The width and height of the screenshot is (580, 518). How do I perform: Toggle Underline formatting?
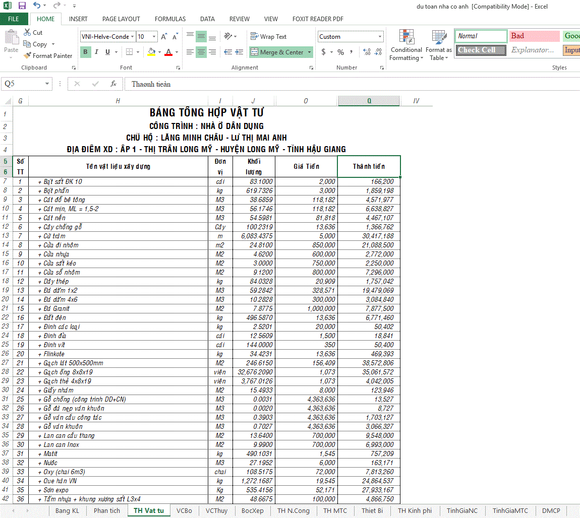pos(107,52)
